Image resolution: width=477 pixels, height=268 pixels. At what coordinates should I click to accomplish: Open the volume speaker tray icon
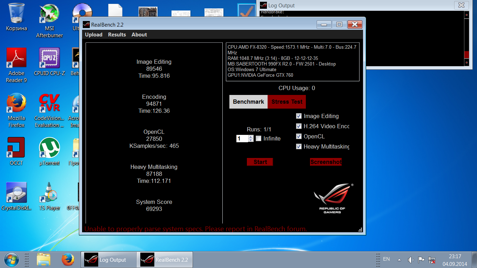[x=411, y=260]
